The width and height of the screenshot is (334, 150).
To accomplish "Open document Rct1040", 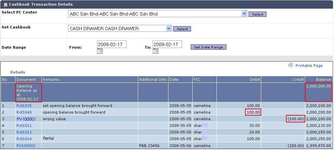I will tap(24, 112).
